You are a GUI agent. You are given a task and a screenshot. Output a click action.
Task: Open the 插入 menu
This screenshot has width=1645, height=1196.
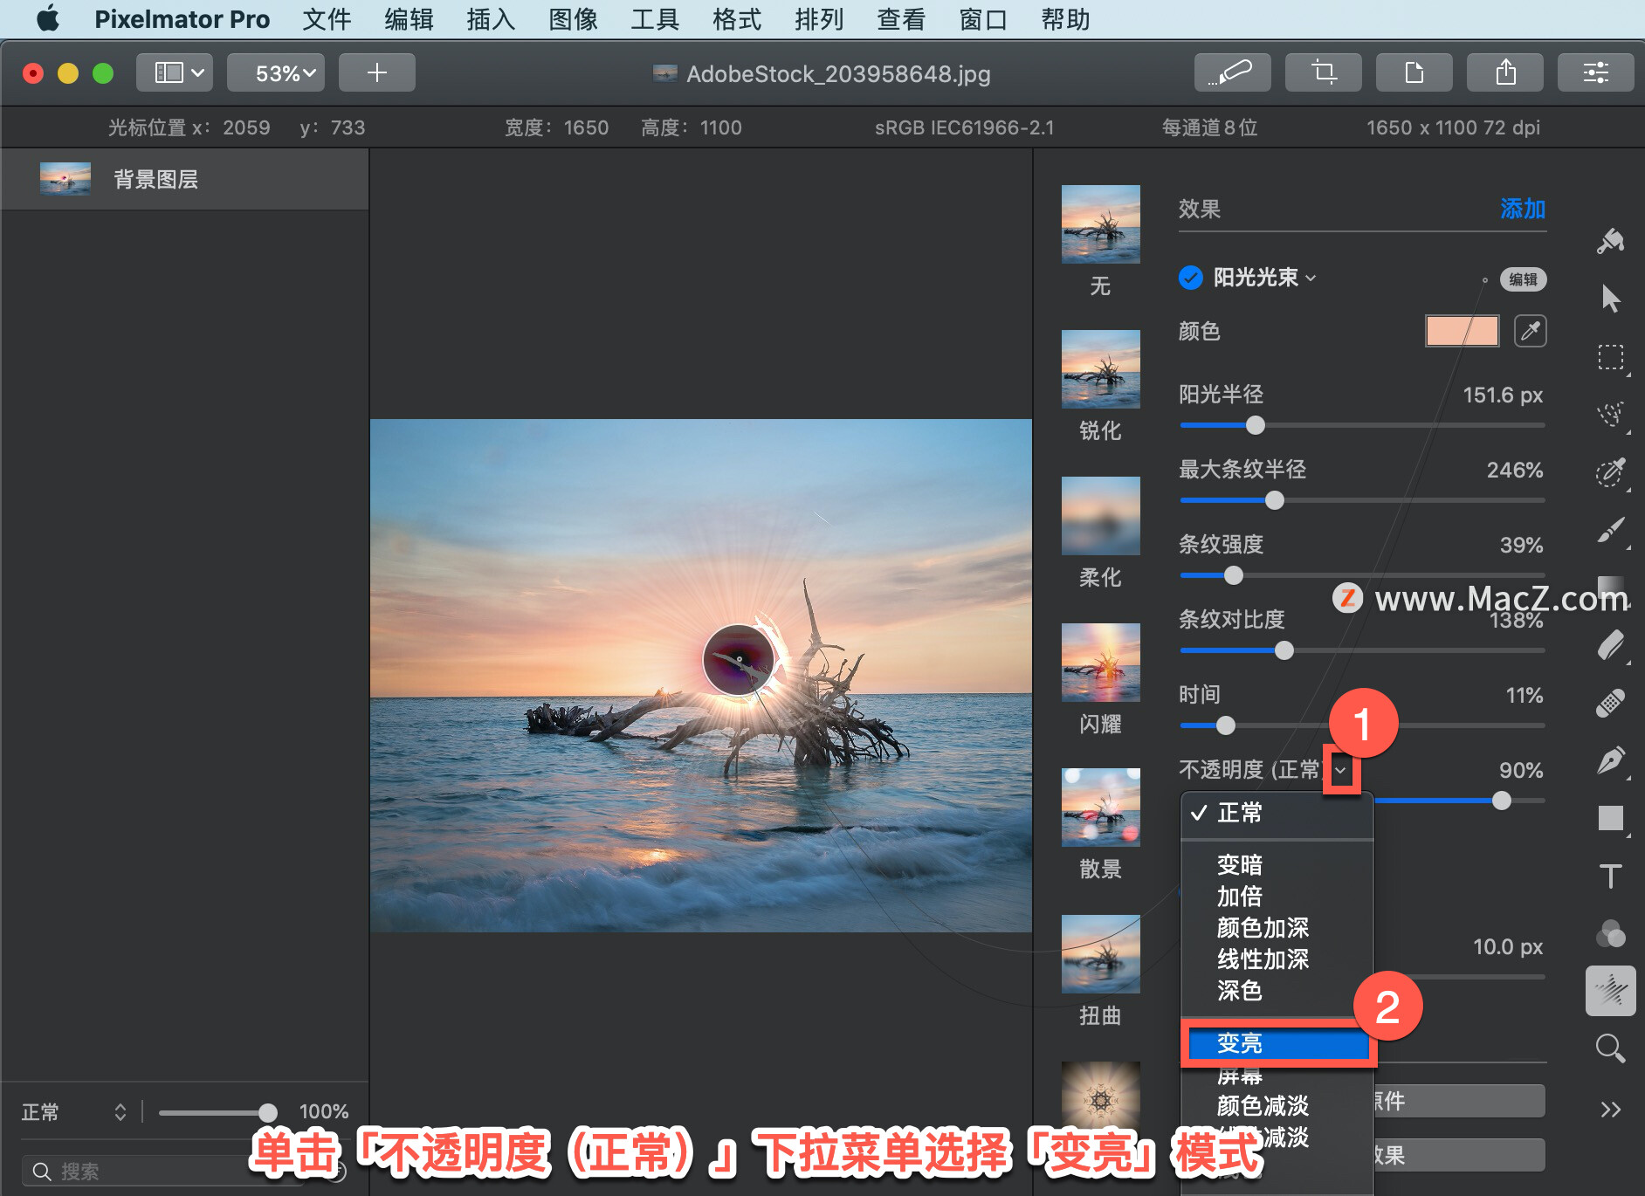coord(491,18)
